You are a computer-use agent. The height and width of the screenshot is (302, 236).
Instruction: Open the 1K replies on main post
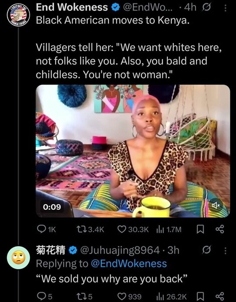[46, 229]
